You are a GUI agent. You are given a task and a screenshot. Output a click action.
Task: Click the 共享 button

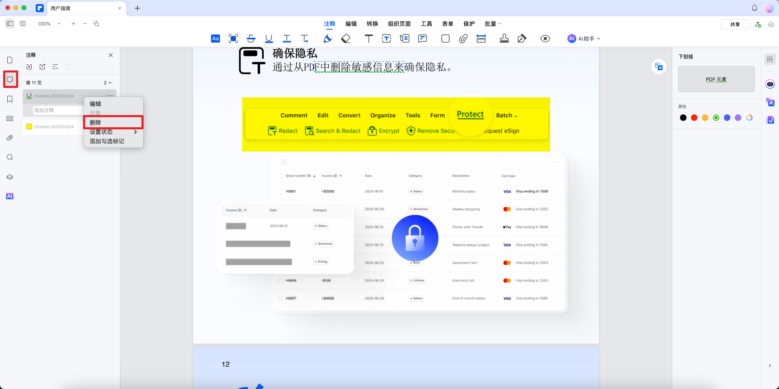point(735,24)
